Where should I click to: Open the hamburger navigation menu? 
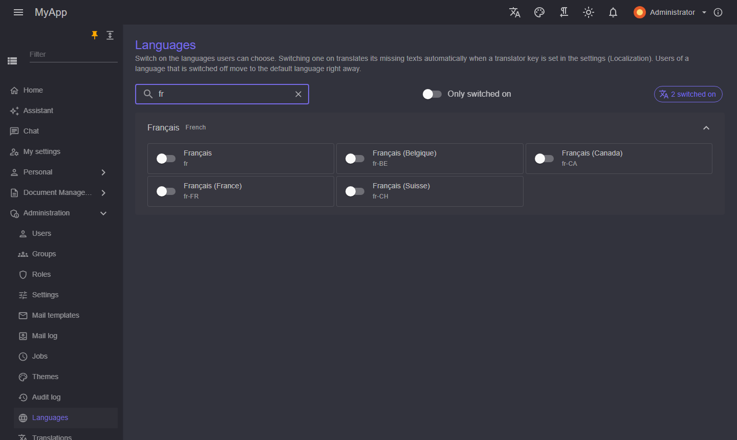pyautogui.click(x=18, y=12)
